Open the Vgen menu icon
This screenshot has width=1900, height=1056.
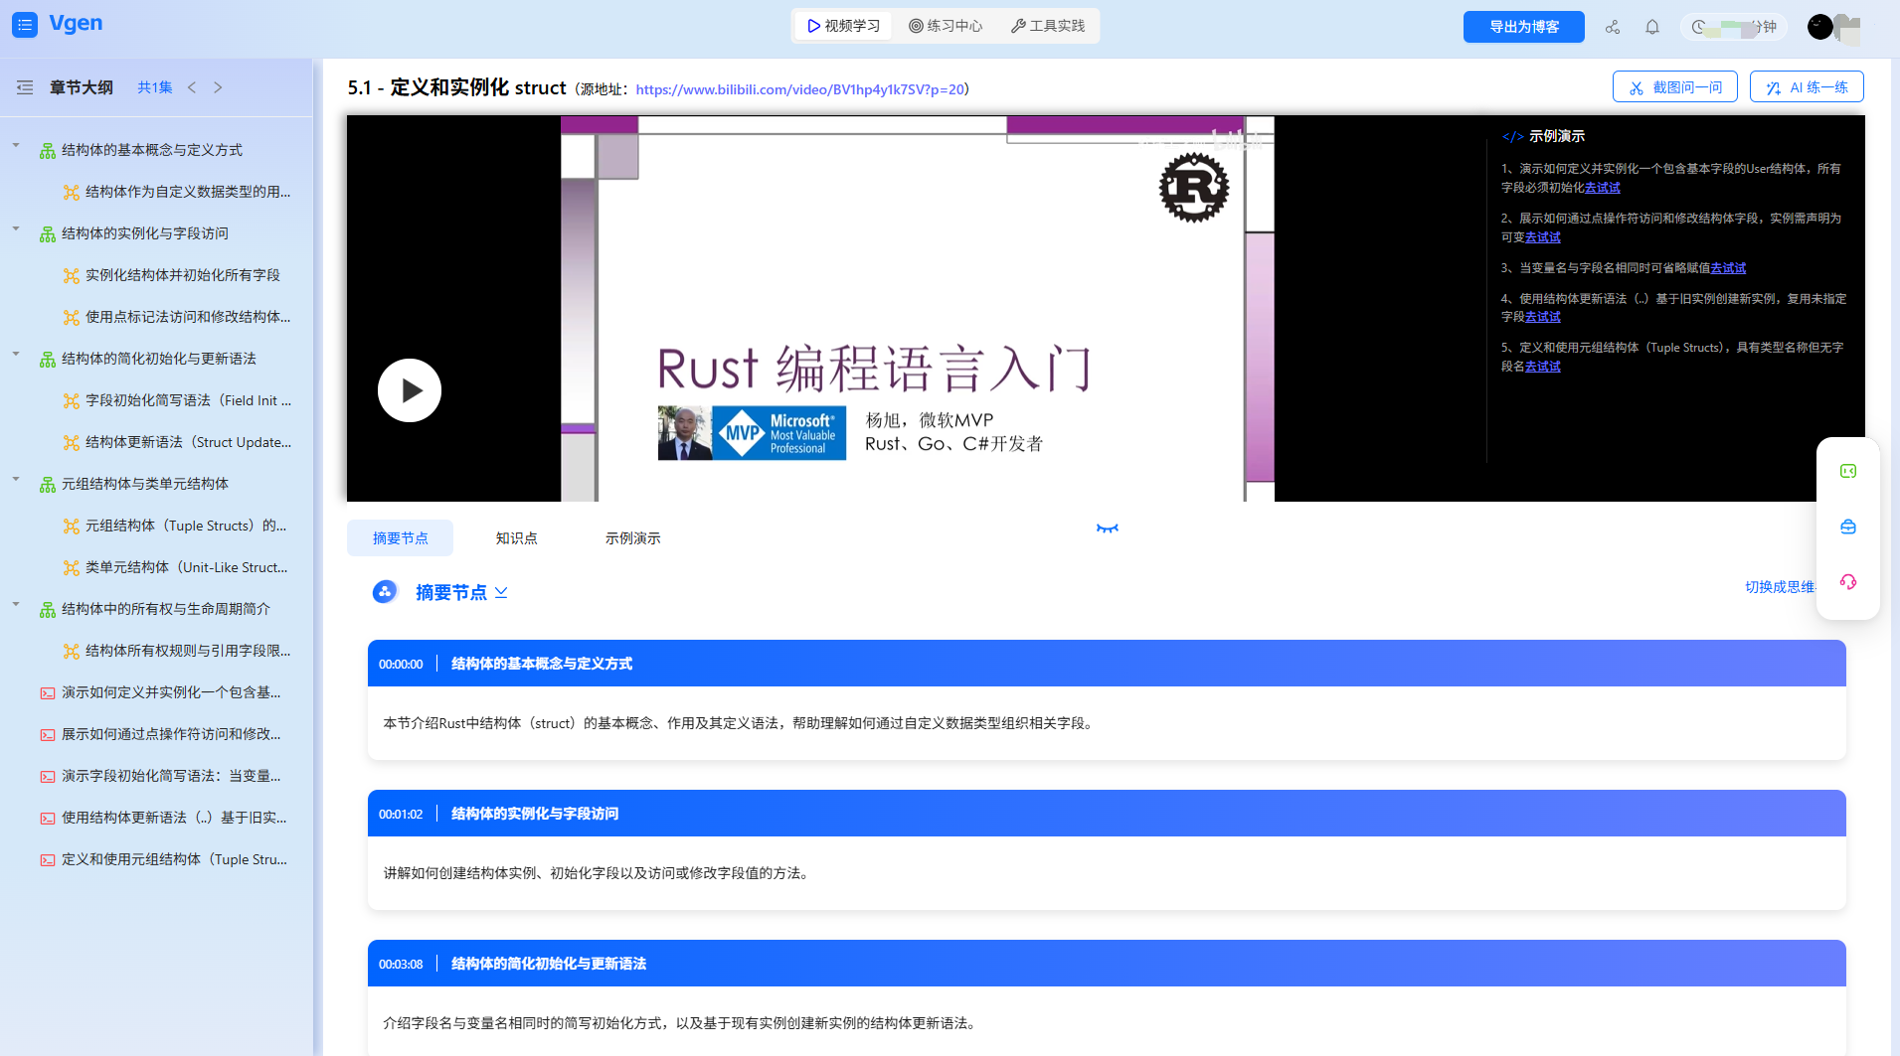coord(25,25)
